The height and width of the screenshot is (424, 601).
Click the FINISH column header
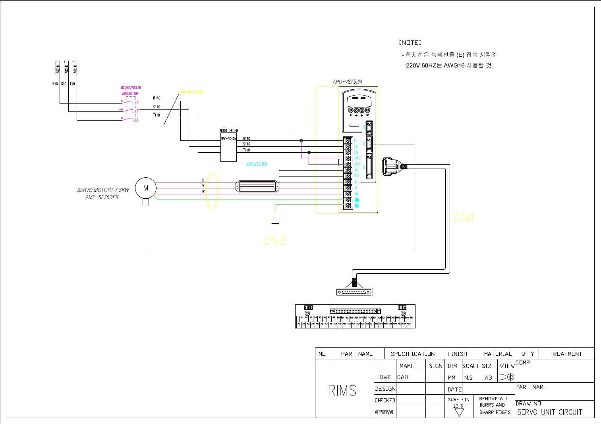tap(457, 354)
